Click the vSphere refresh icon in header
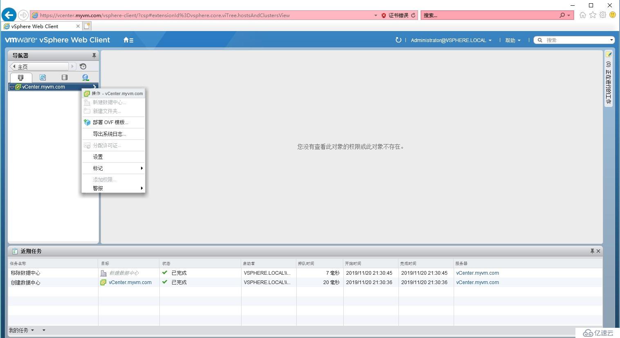The width and height of the screenshot is (620, 338). point(398,40)
